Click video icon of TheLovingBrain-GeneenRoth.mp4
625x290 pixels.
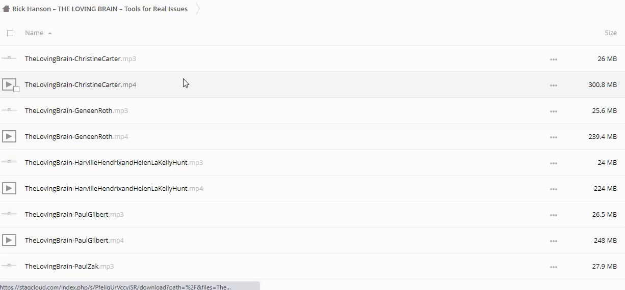coord(9,136)
